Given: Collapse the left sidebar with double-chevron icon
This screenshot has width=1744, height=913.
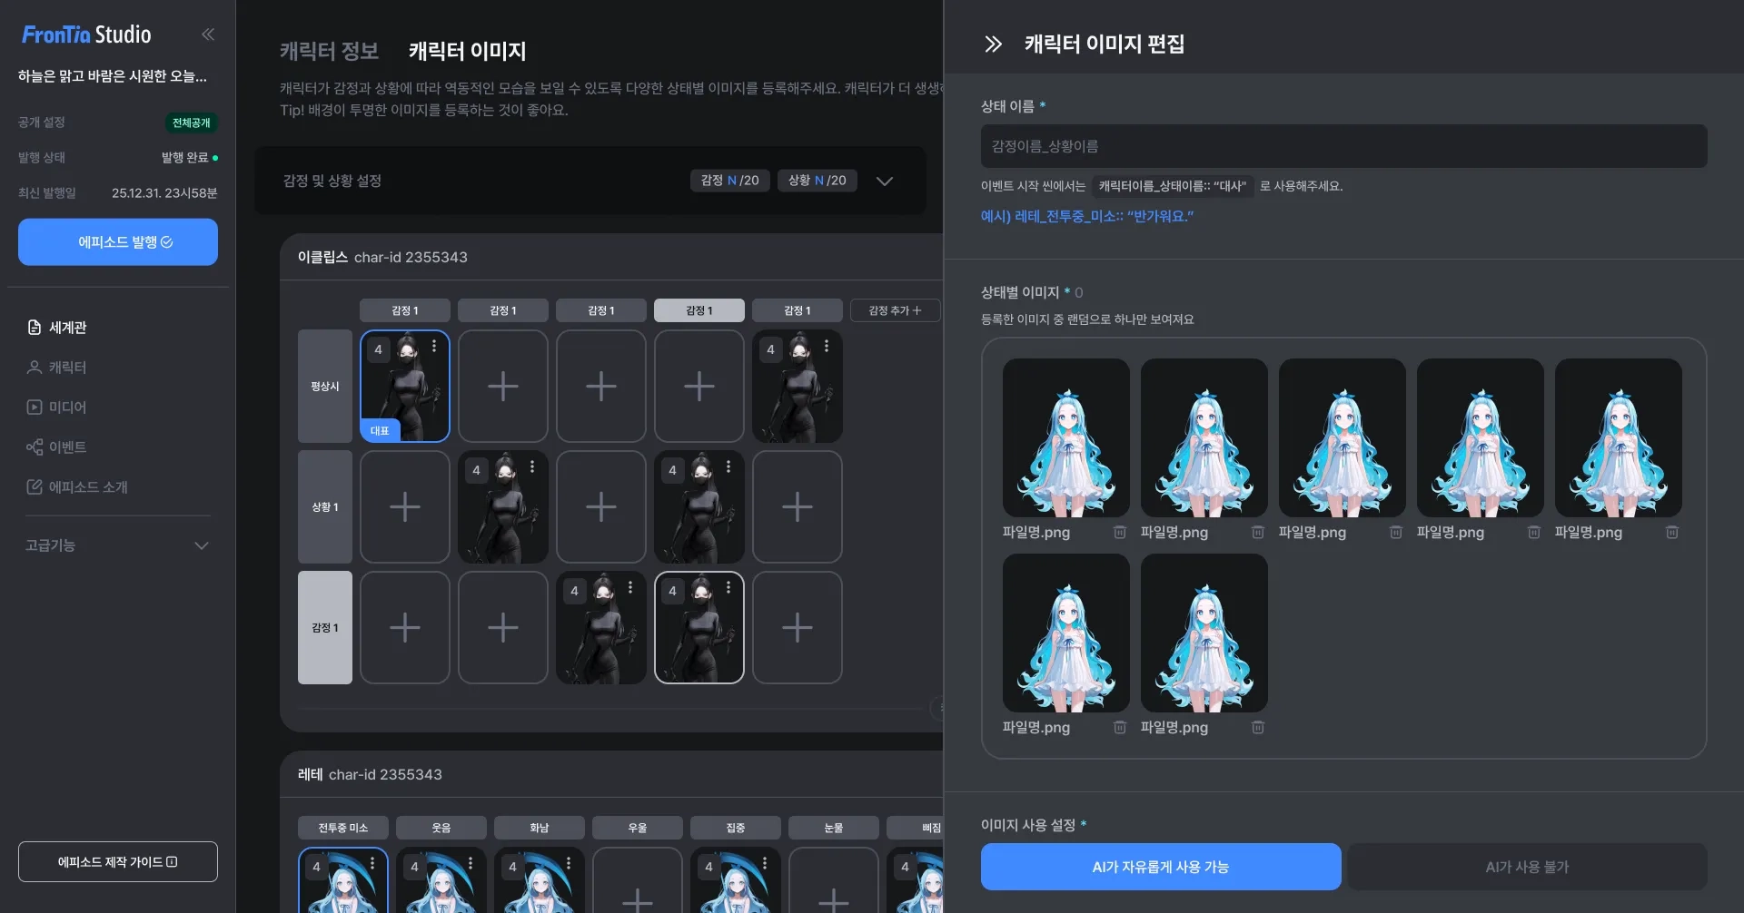Looking at the screenshot, I should tap(208, 34).
